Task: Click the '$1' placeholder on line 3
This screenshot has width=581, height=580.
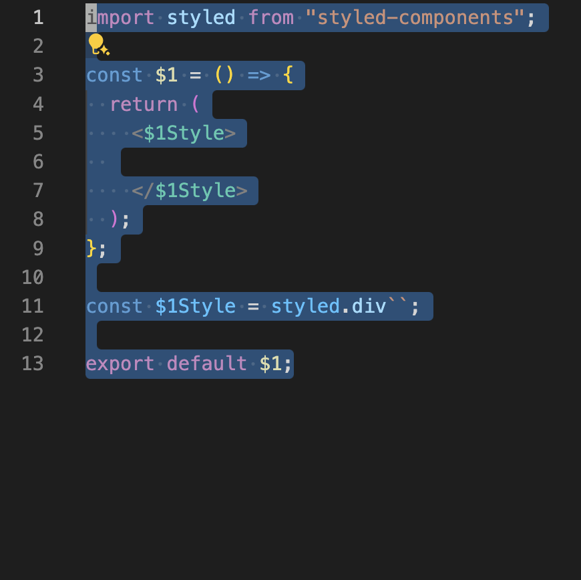Action: click(x=166, y=76)
